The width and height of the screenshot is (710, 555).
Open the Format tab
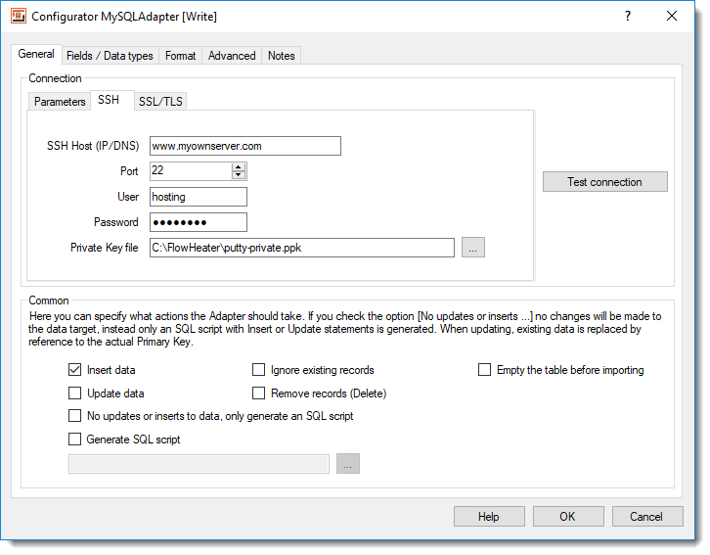click(180, 56)
